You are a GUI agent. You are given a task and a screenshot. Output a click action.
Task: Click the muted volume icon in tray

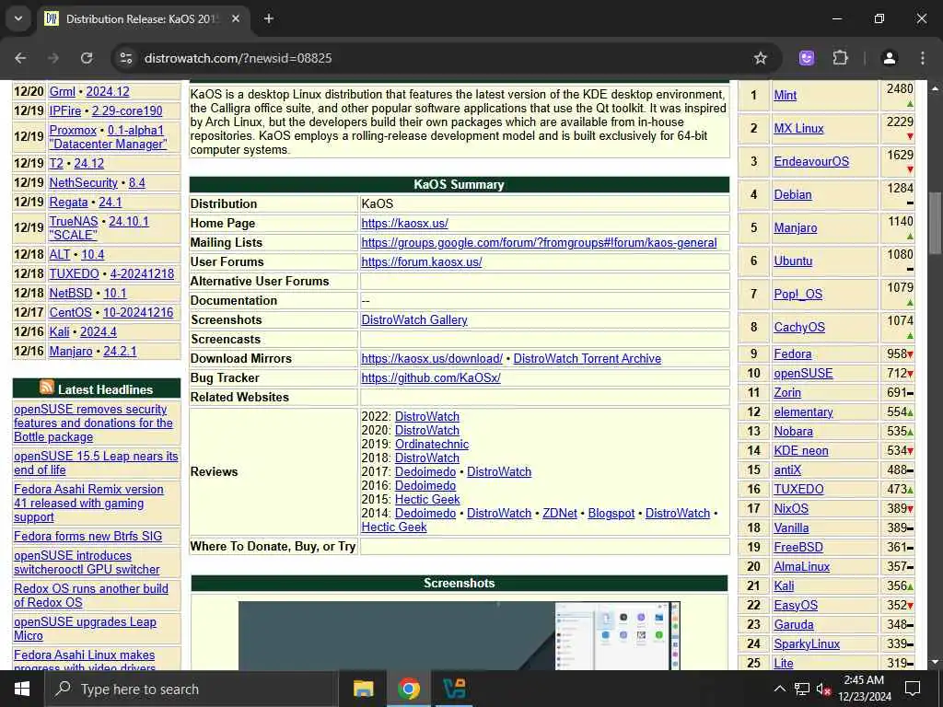[x=824, y=689]
